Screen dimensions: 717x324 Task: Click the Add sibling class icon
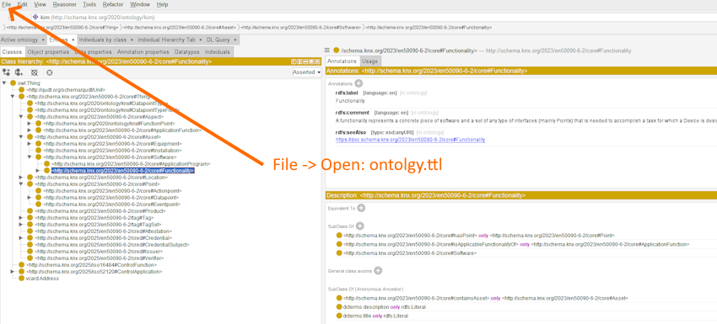(19, 72)
